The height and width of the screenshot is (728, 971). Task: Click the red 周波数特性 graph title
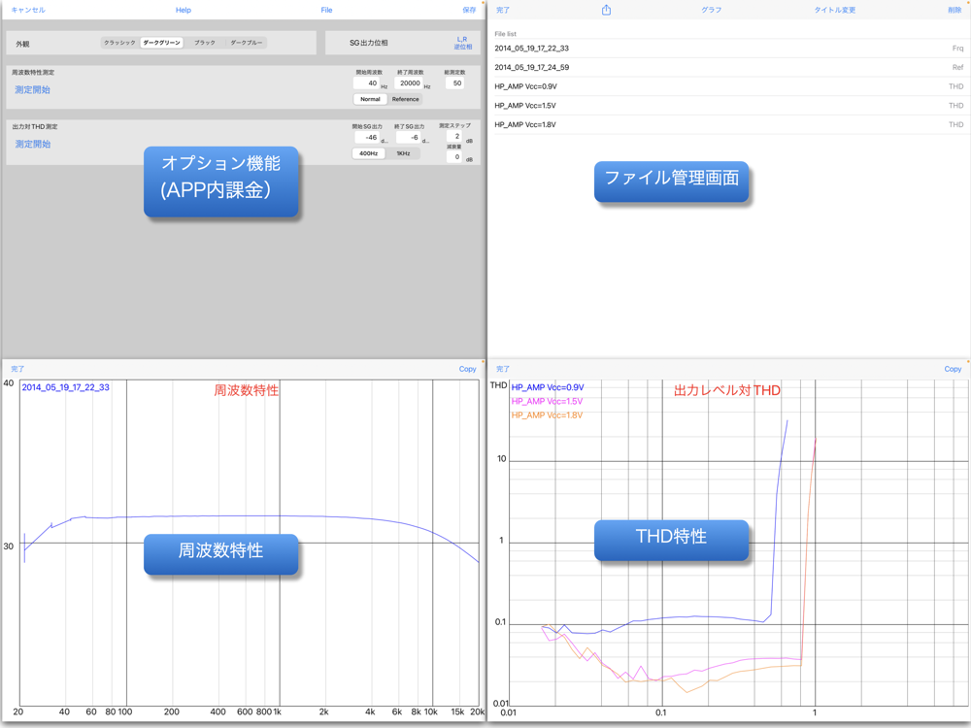point(246,390)
